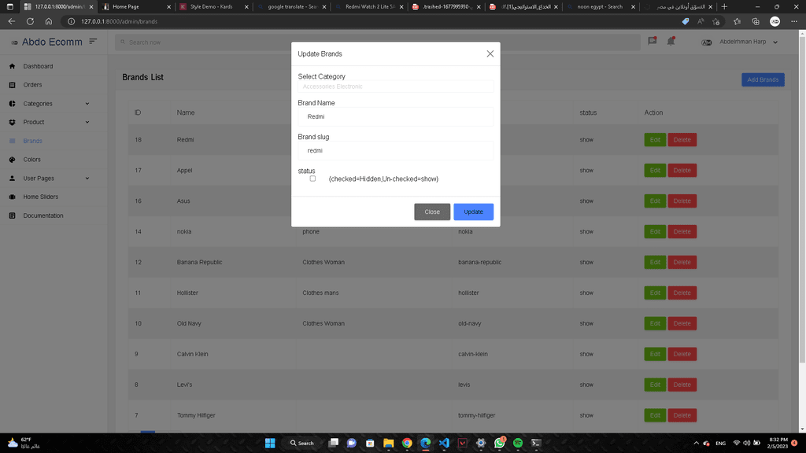806x453 pixels.
Task: Switch to Redmi Watch 2 Lite tab
Action: point(368,6)
